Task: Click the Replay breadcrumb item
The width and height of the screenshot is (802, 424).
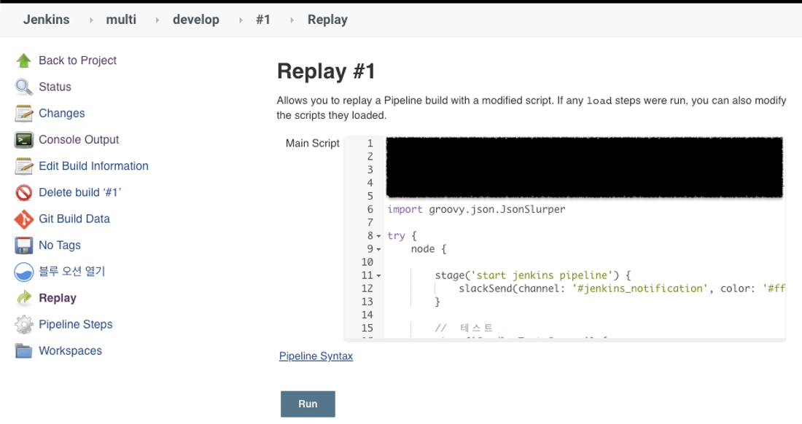Action: (x=327, y=20)
